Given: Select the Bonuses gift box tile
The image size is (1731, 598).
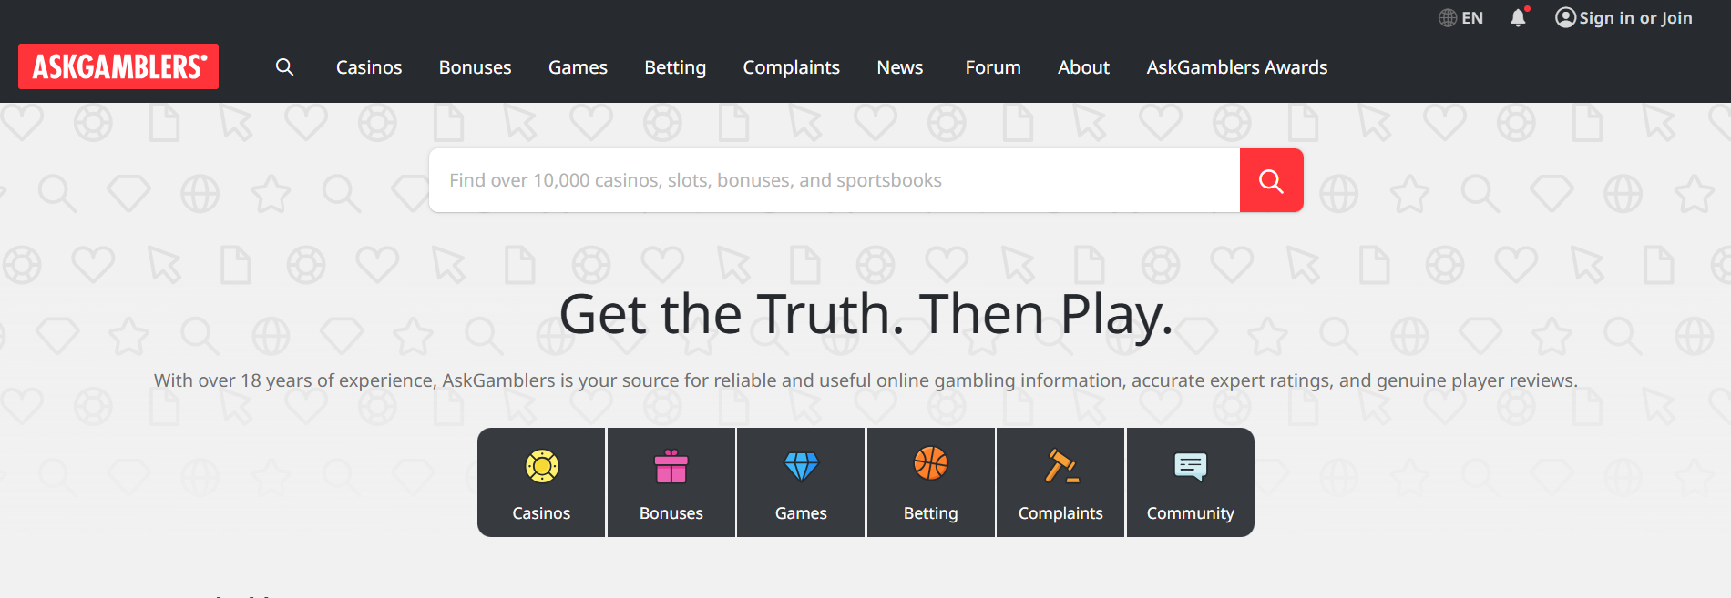Looking at the screenshot, I should click(x=671, y=482).
